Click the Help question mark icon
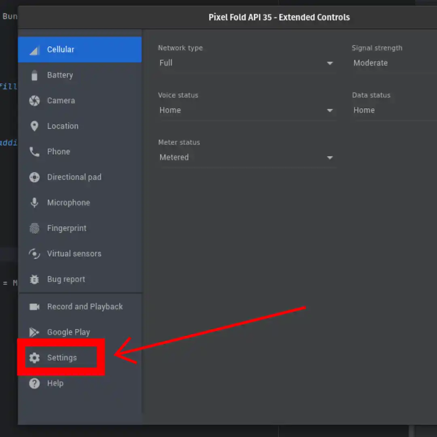 (x=34, y=384)
